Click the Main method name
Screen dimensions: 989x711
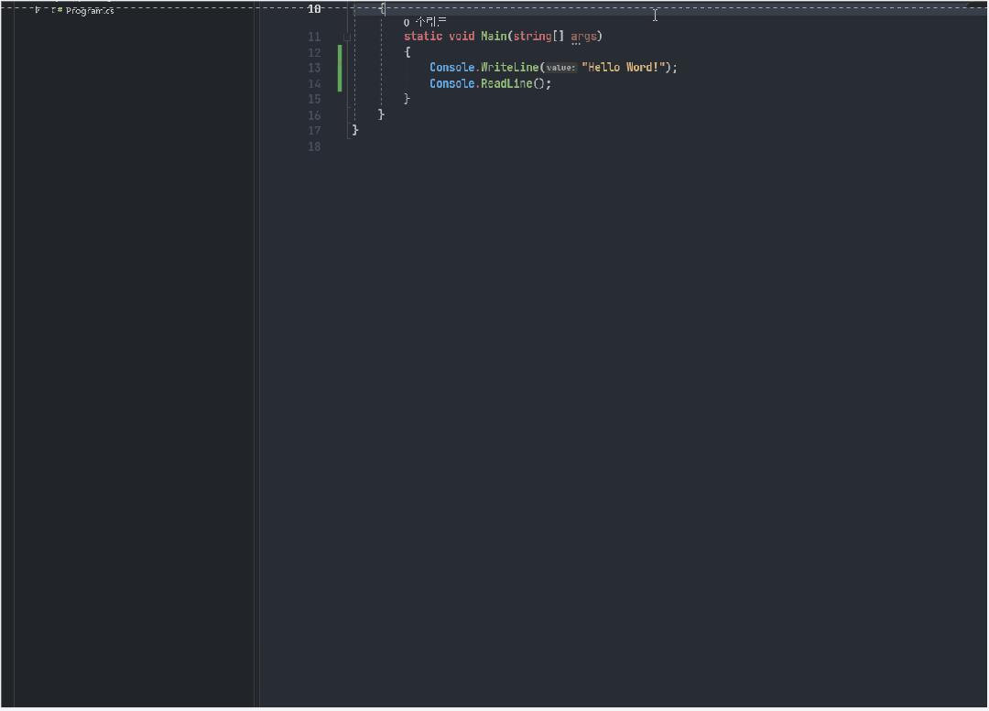click(x=494, y=37)
